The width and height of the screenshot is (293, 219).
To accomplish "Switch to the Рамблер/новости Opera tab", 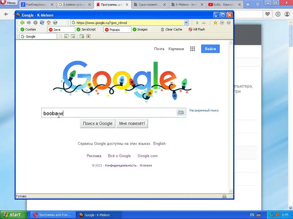I will point(37,5).
